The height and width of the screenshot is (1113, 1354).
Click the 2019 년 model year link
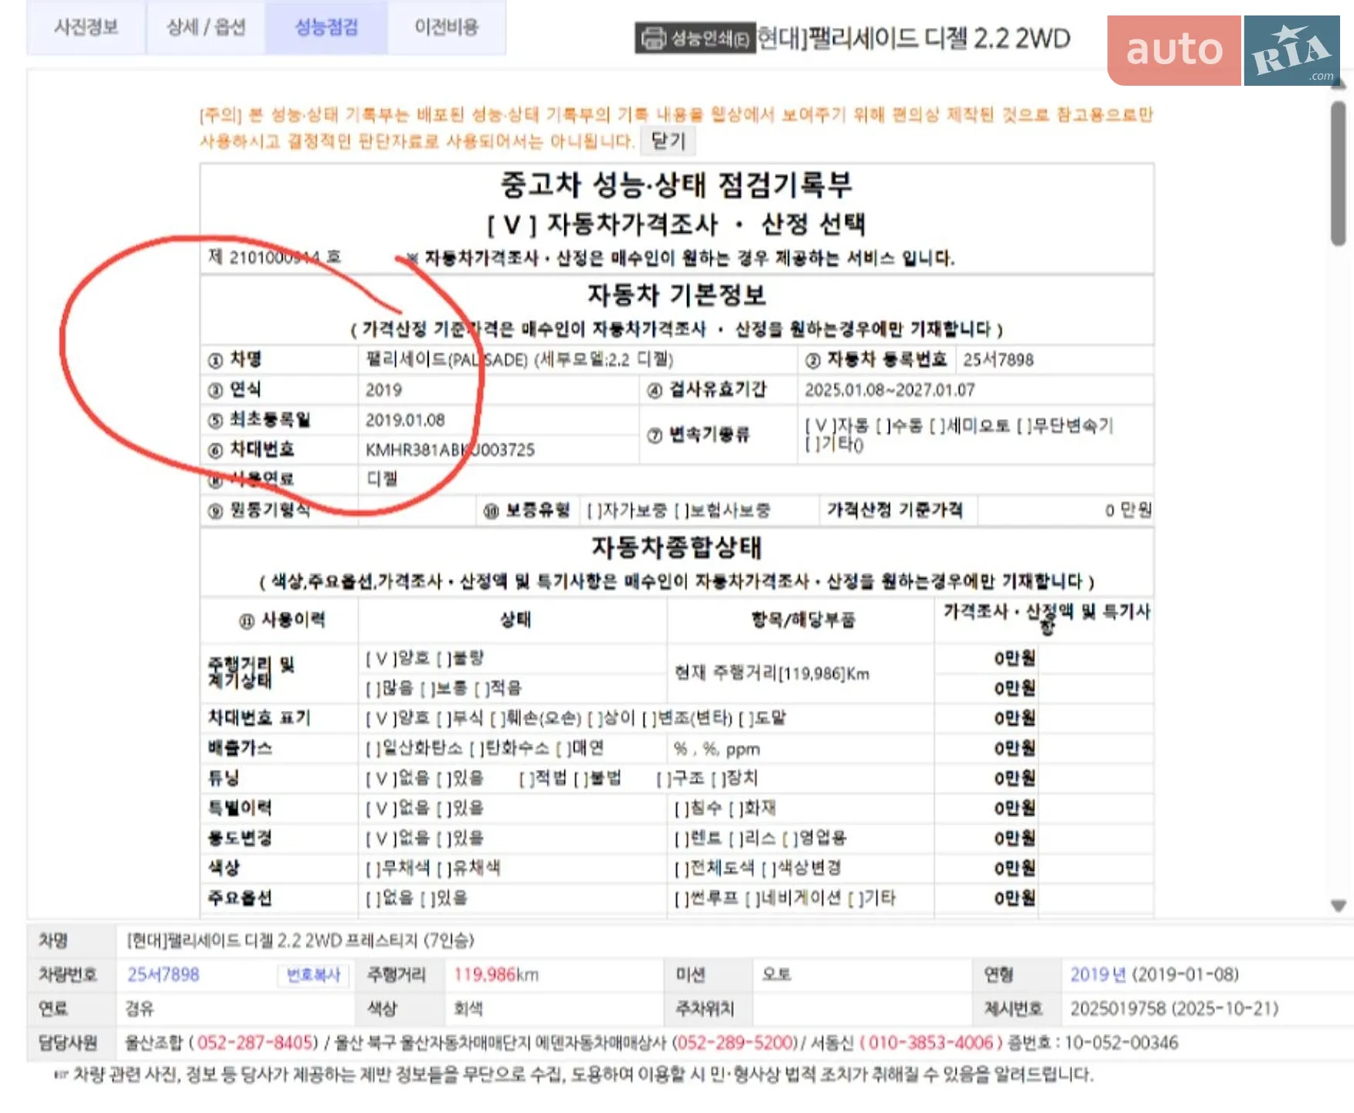click(x=1097, y=975)
